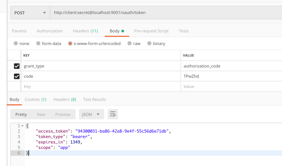Go to Pre-request Script tab
282x166 pixels.
(151, 31)
